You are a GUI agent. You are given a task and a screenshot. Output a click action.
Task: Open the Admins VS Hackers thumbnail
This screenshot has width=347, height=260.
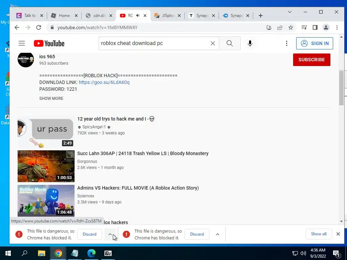click(x=46, y=201)
